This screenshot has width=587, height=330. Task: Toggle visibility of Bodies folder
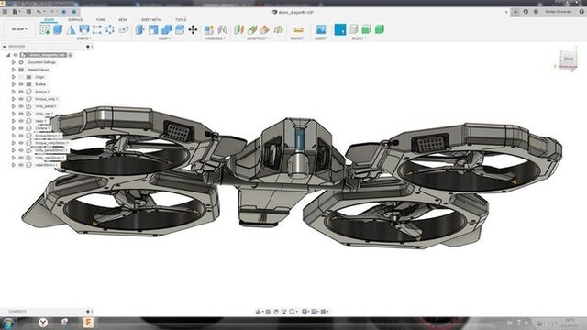(21, 84)
